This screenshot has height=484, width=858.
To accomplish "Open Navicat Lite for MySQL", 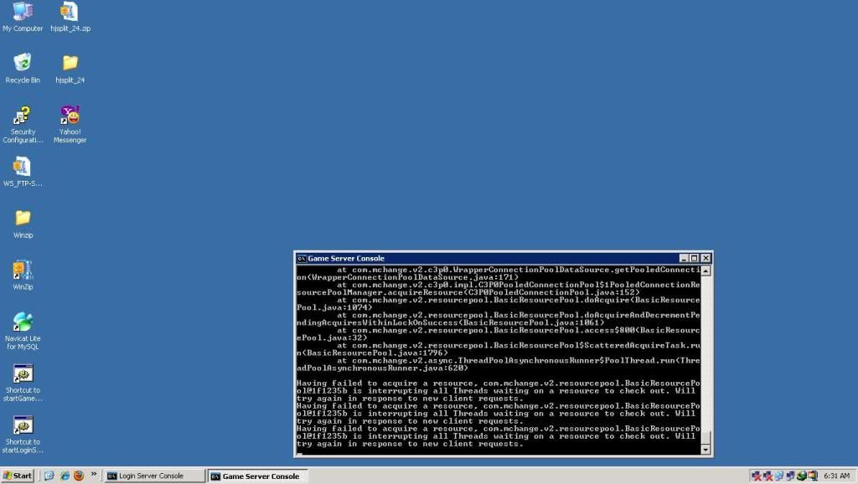I will pyautogui.click(x=23, y=322).
